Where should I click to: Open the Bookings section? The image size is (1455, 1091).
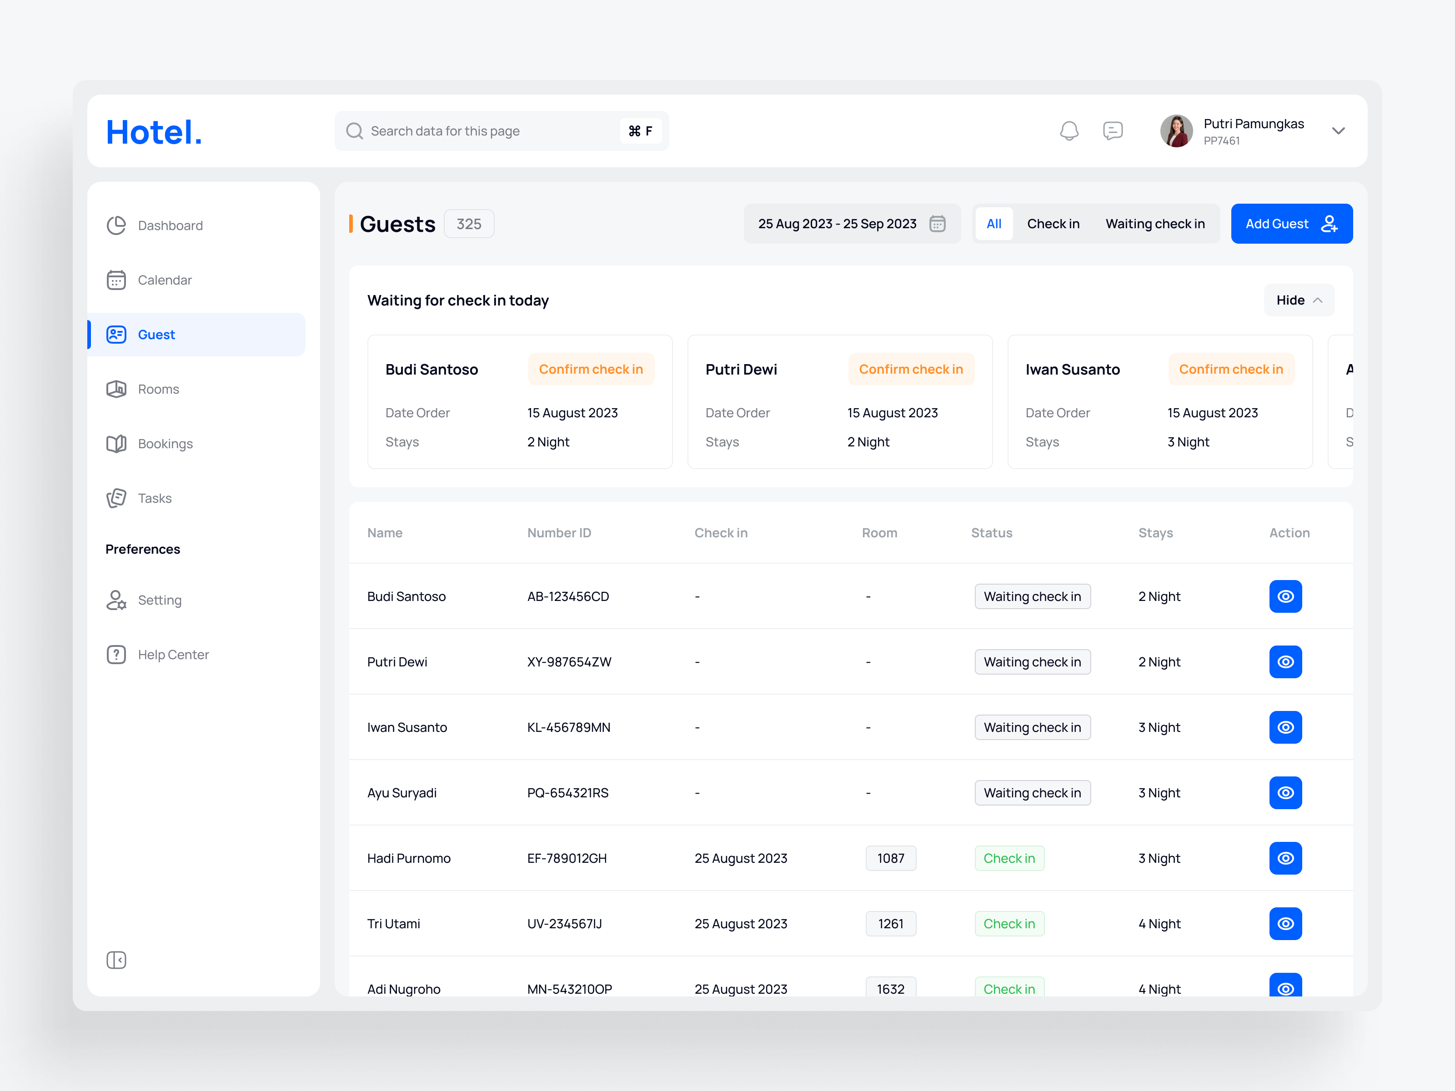[165, 443]
